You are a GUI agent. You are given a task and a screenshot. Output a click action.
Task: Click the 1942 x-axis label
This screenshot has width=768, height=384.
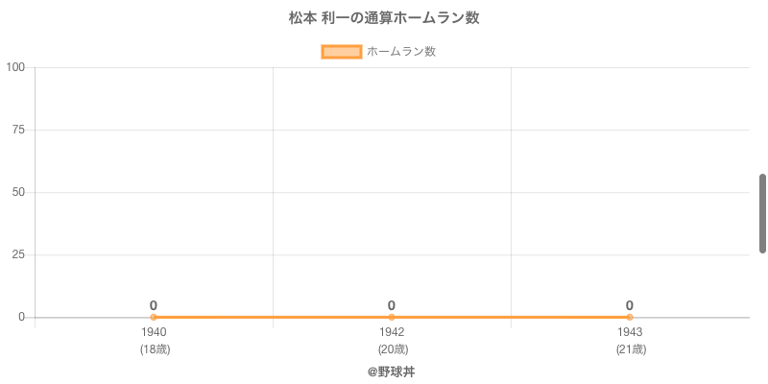pos(392,332)
